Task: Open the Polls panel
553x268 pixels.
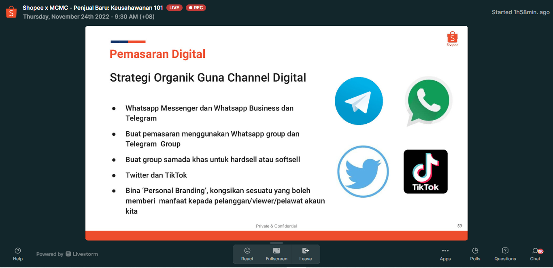Action: (x=475, y=254)
